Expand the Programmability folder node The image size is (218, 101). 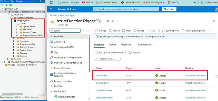pyautogui.click(x=14, y=44)
